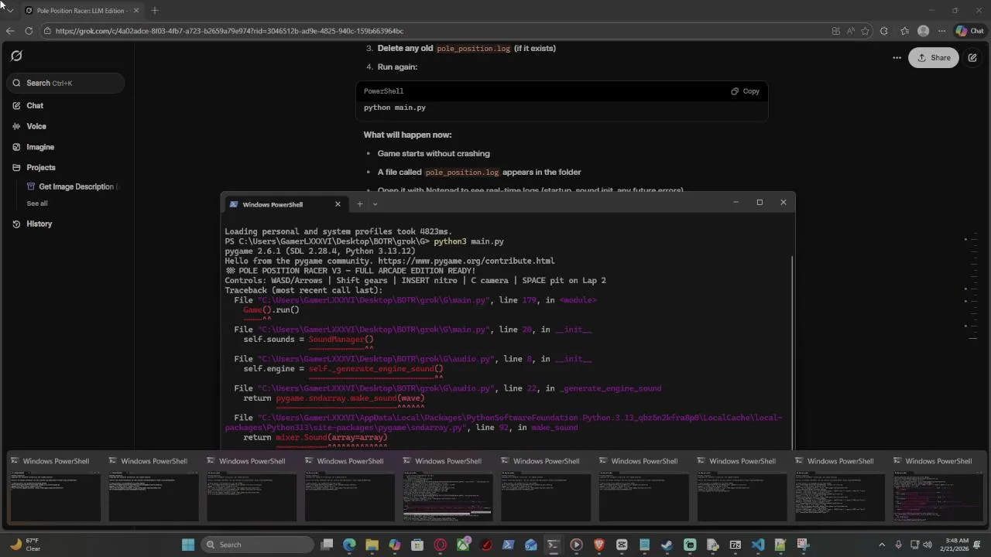Click the Share button in Grok
The image size is (991, 557).
(x=934, y=57)
